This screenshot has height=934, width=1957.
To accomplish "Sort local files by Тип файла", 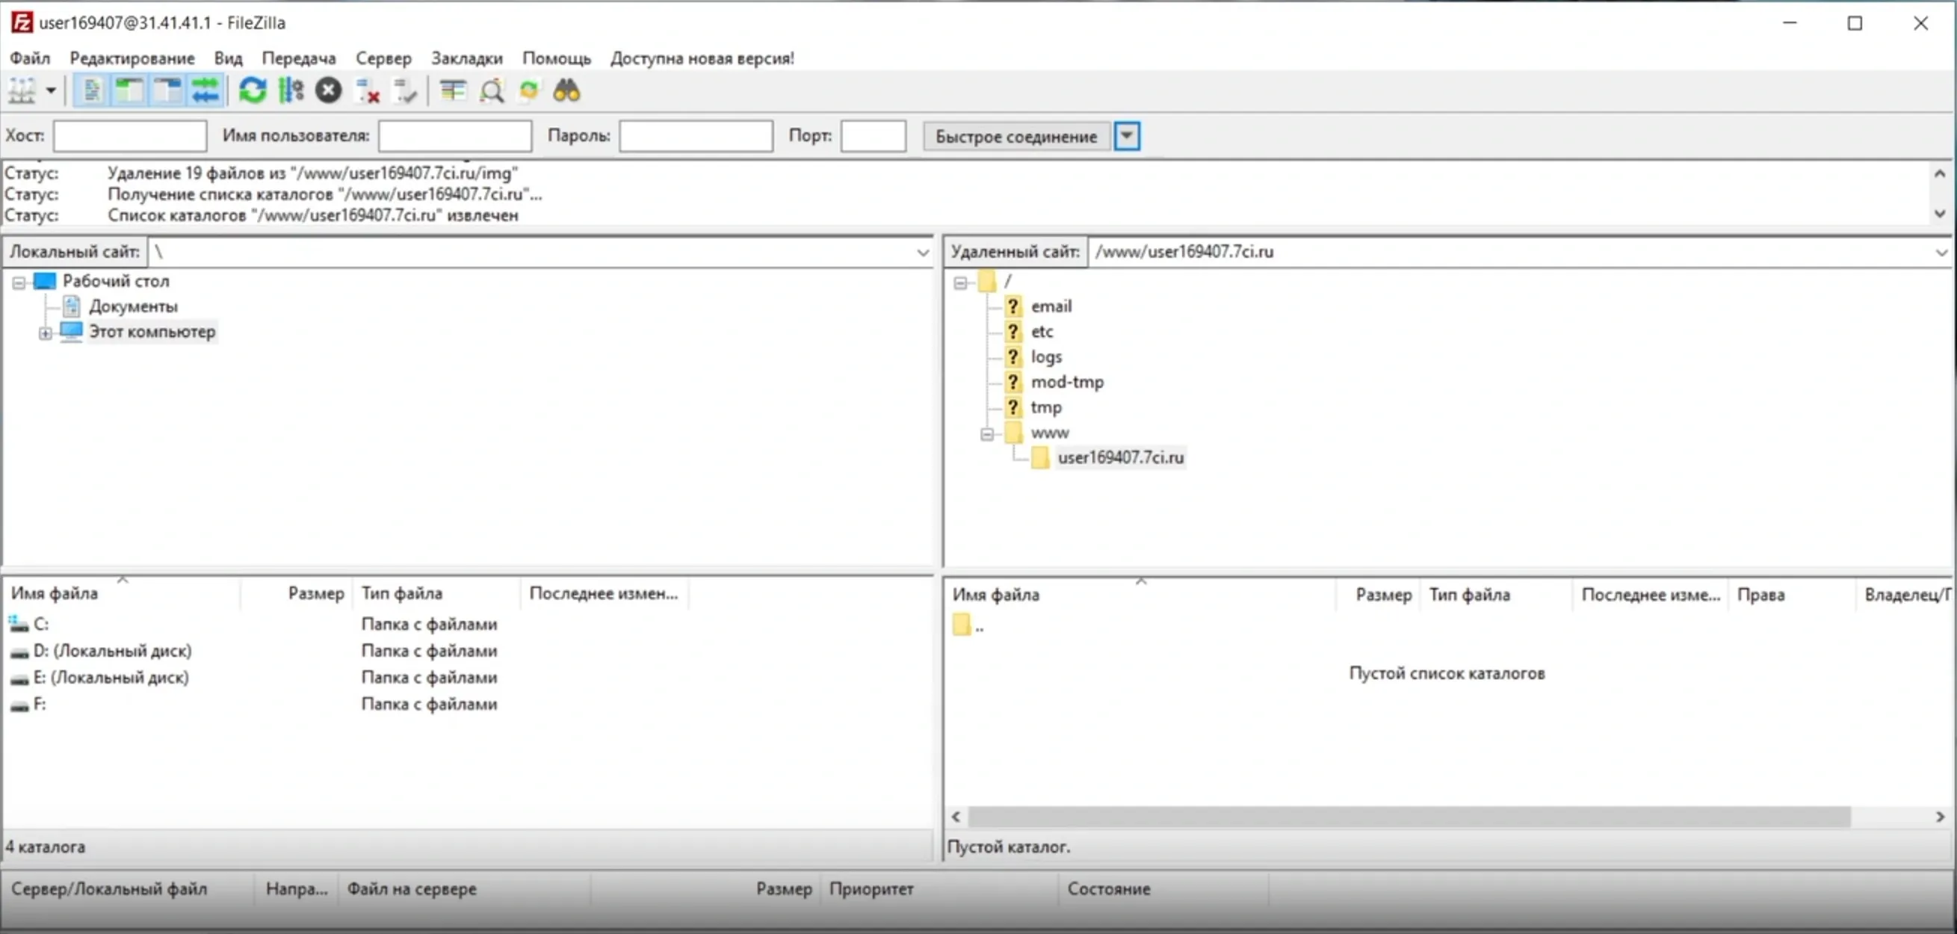I will pyautogui.click(x=437, y=593).
